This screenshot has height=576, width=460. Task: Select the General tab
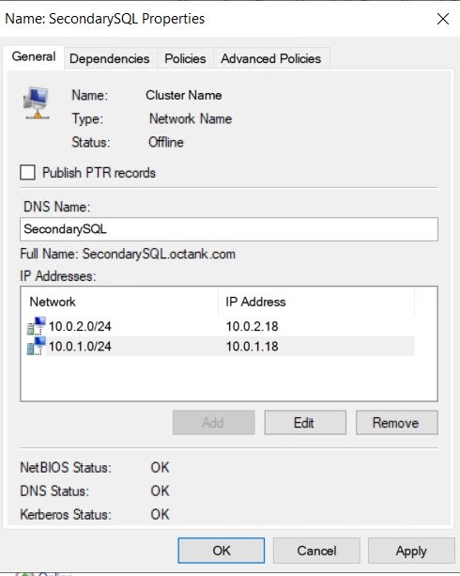click(34, 57)
